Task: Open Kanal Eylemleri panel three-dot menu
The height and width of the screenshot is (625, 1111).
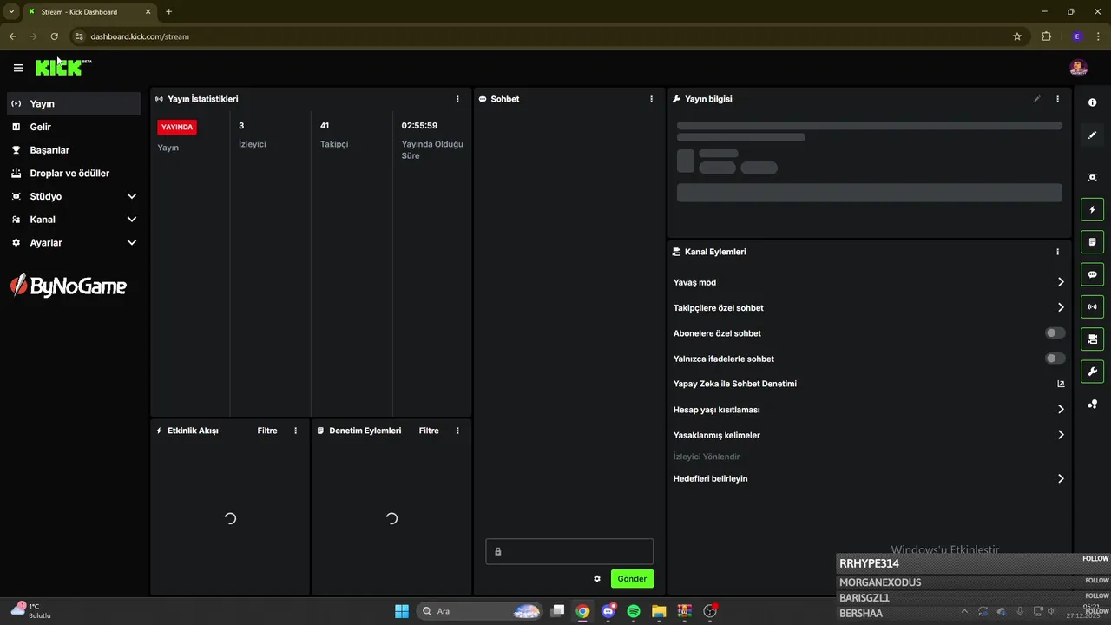Action: [1057, 252]
